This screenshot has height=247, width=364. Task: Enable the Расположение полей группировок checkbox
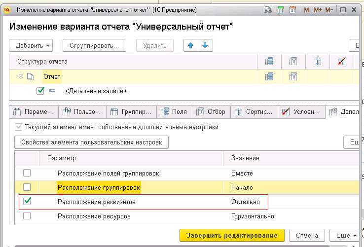pos(27,173)
